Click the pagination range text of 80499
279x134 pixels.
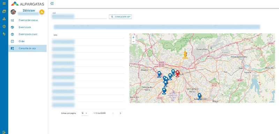point(100,113)
